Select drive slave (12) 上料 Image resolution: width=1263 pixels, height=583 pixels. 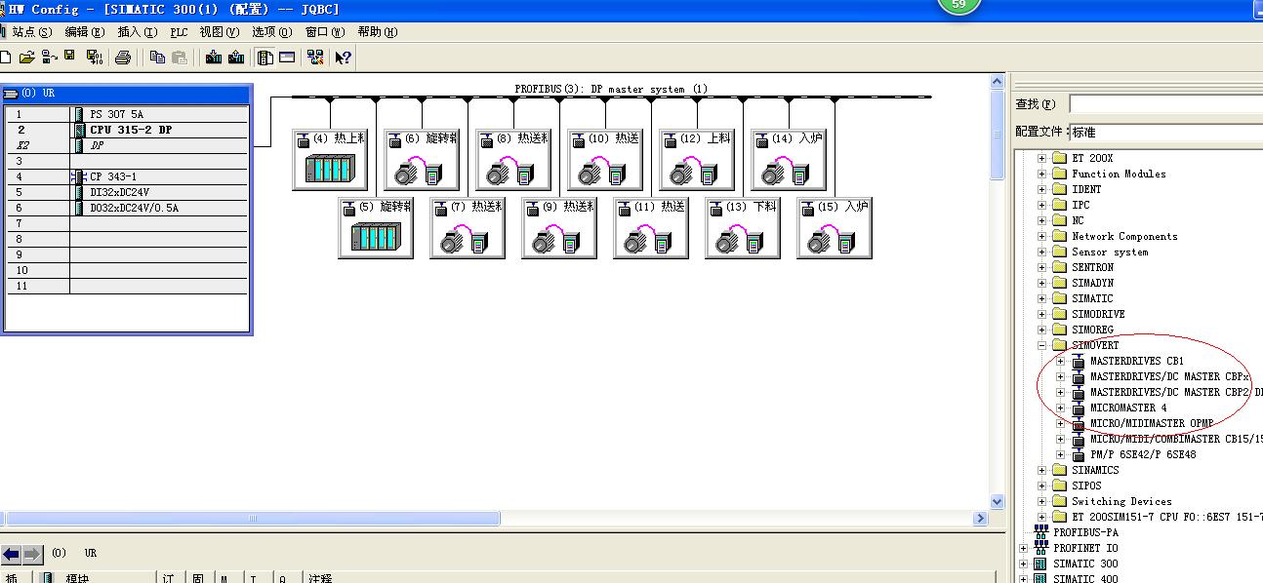click(697, 160)
